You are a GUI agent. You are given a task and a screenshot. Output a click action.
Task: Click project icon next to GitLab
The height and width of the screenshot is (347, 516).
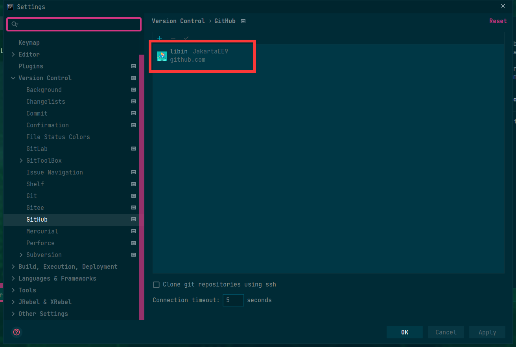coord(133,149)
